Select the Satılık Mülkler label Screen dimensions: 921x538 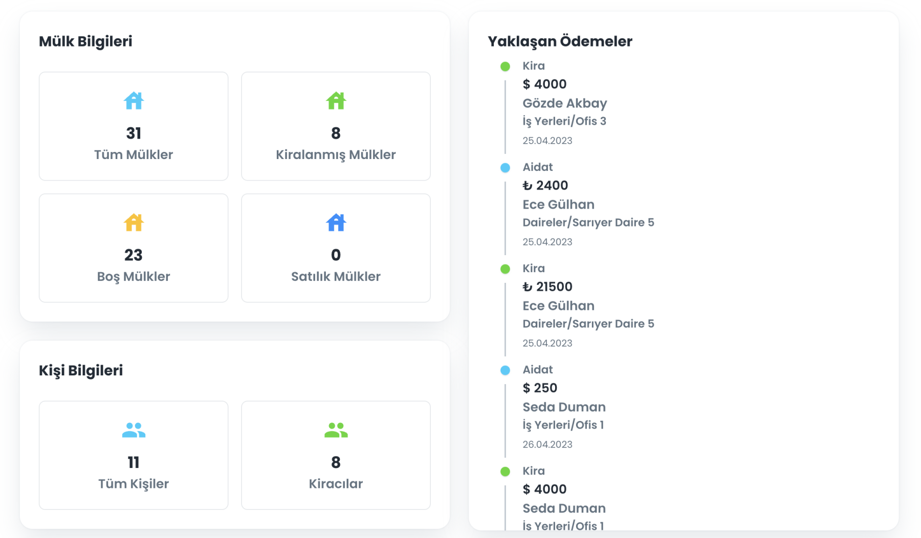click(336, 276)
